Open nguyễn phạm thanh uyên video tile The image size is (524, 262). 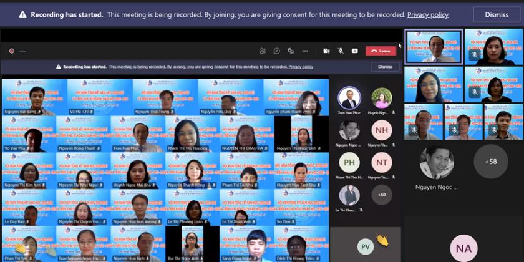(296, 97)
